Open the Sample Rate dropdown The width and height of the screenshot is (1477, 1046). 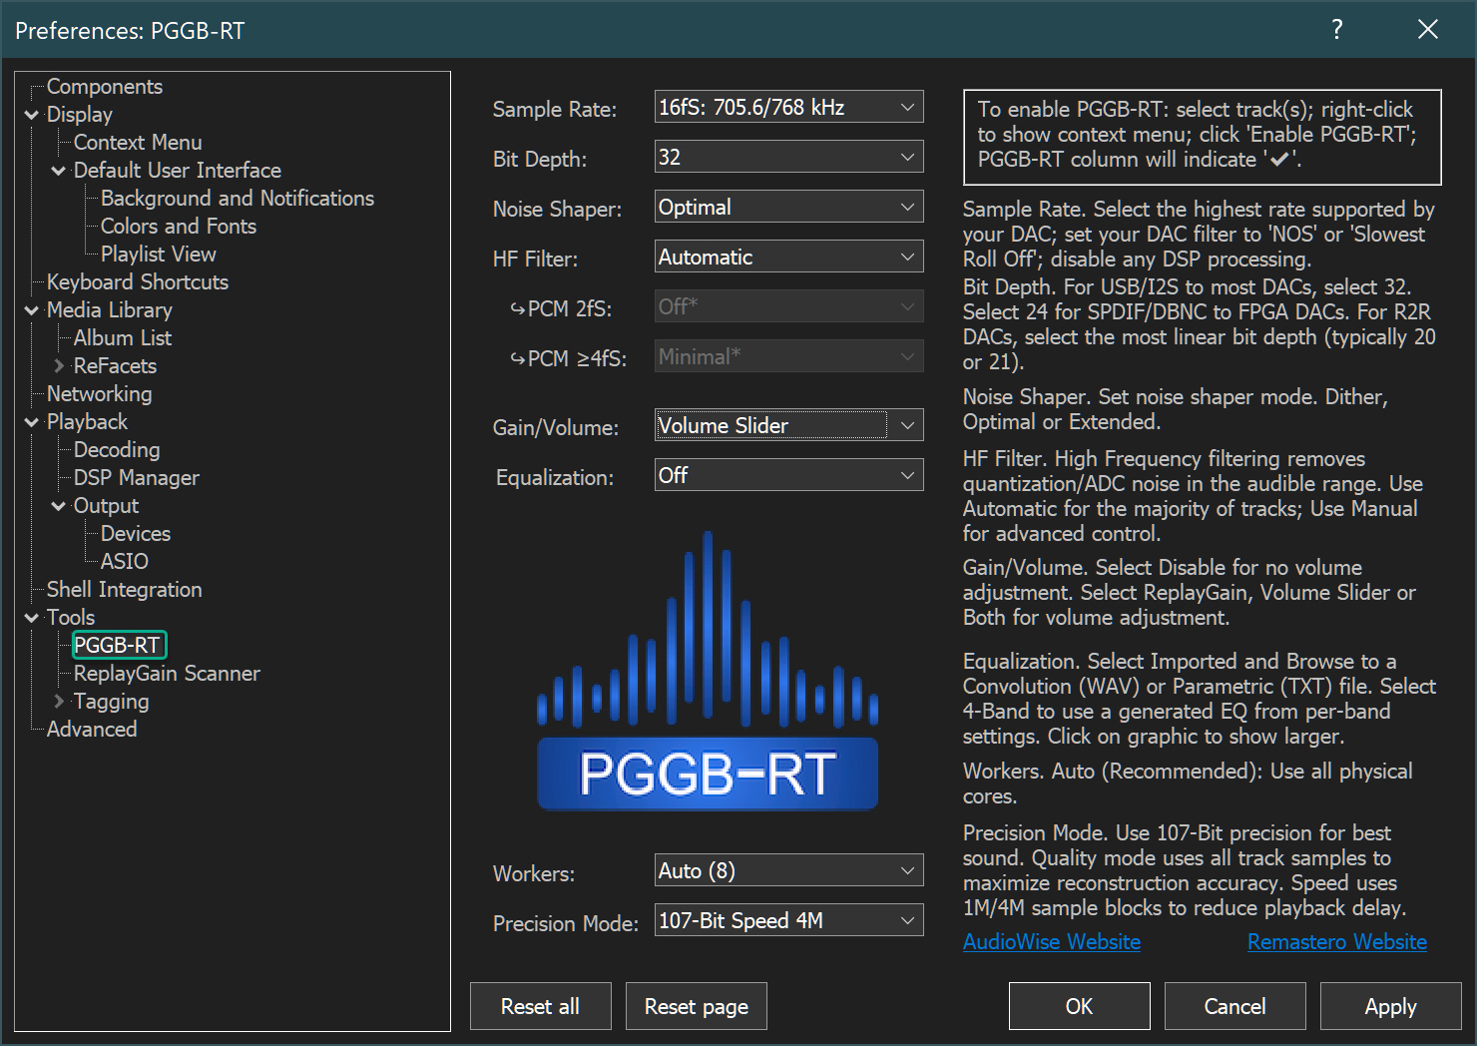click(788, 107)
